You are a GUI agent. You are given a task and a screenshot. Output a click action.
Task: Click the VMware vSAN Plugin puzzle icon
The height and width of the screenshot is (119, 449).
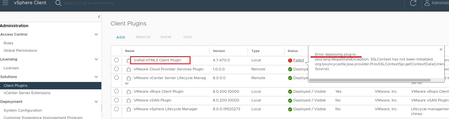[x=129, y=100]
